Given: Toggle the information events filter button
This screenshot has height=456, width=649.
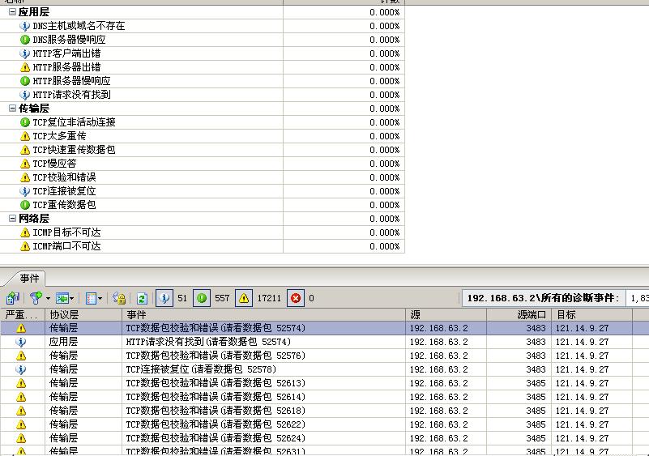Looking at the screenshot, I should coord(164,298).
